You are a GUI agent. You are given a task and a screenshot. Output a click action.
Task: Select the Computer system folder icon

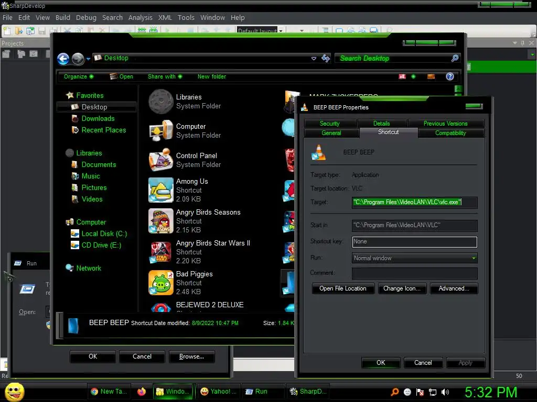(x=160, y=130)
